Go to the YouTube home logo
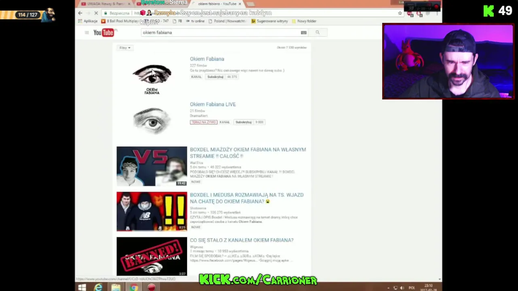The image size is (518, 291). tap(104, 32)
